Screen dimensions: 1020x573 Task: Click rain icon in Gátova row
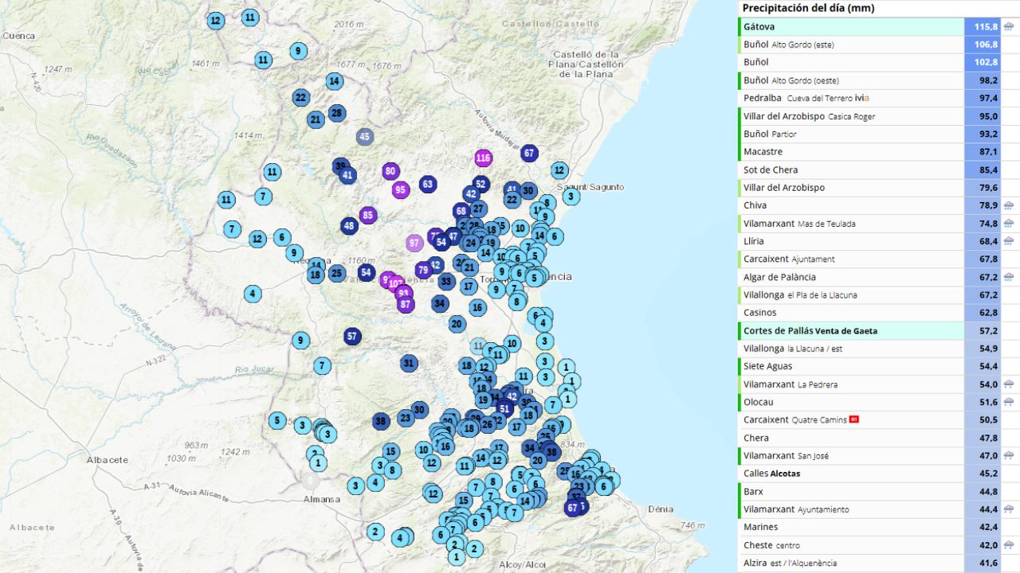click(x=1009, y=27)
